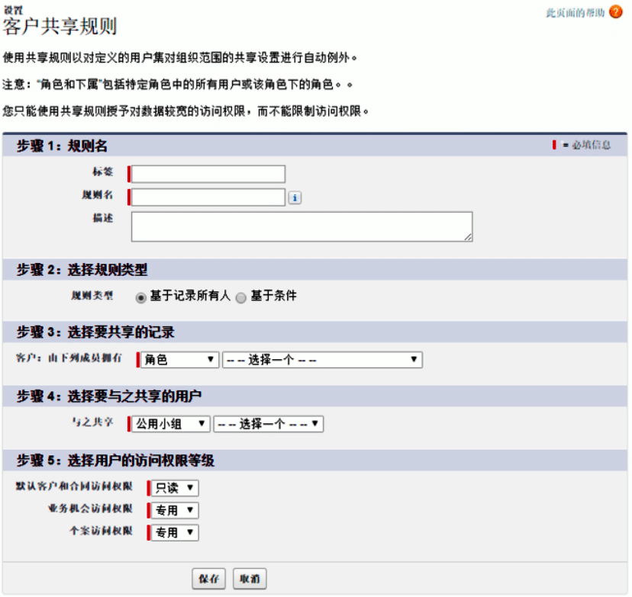Focus the 规则名 input field
The height and width of the screenshot is (597, 632).
coord(208,197)
